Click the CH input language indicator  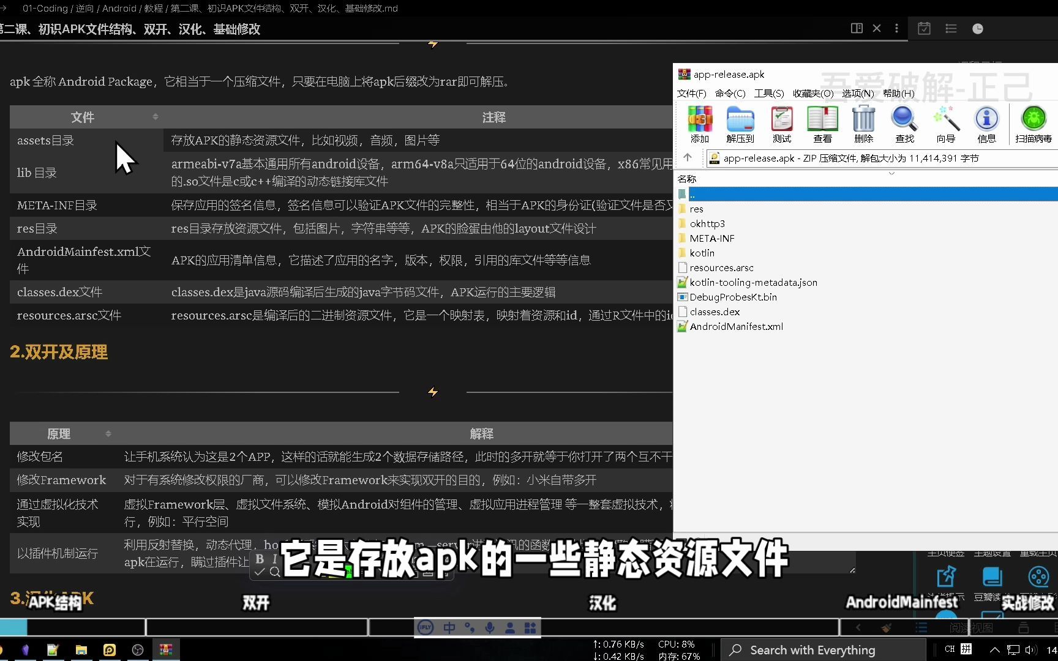click(950, 649)
